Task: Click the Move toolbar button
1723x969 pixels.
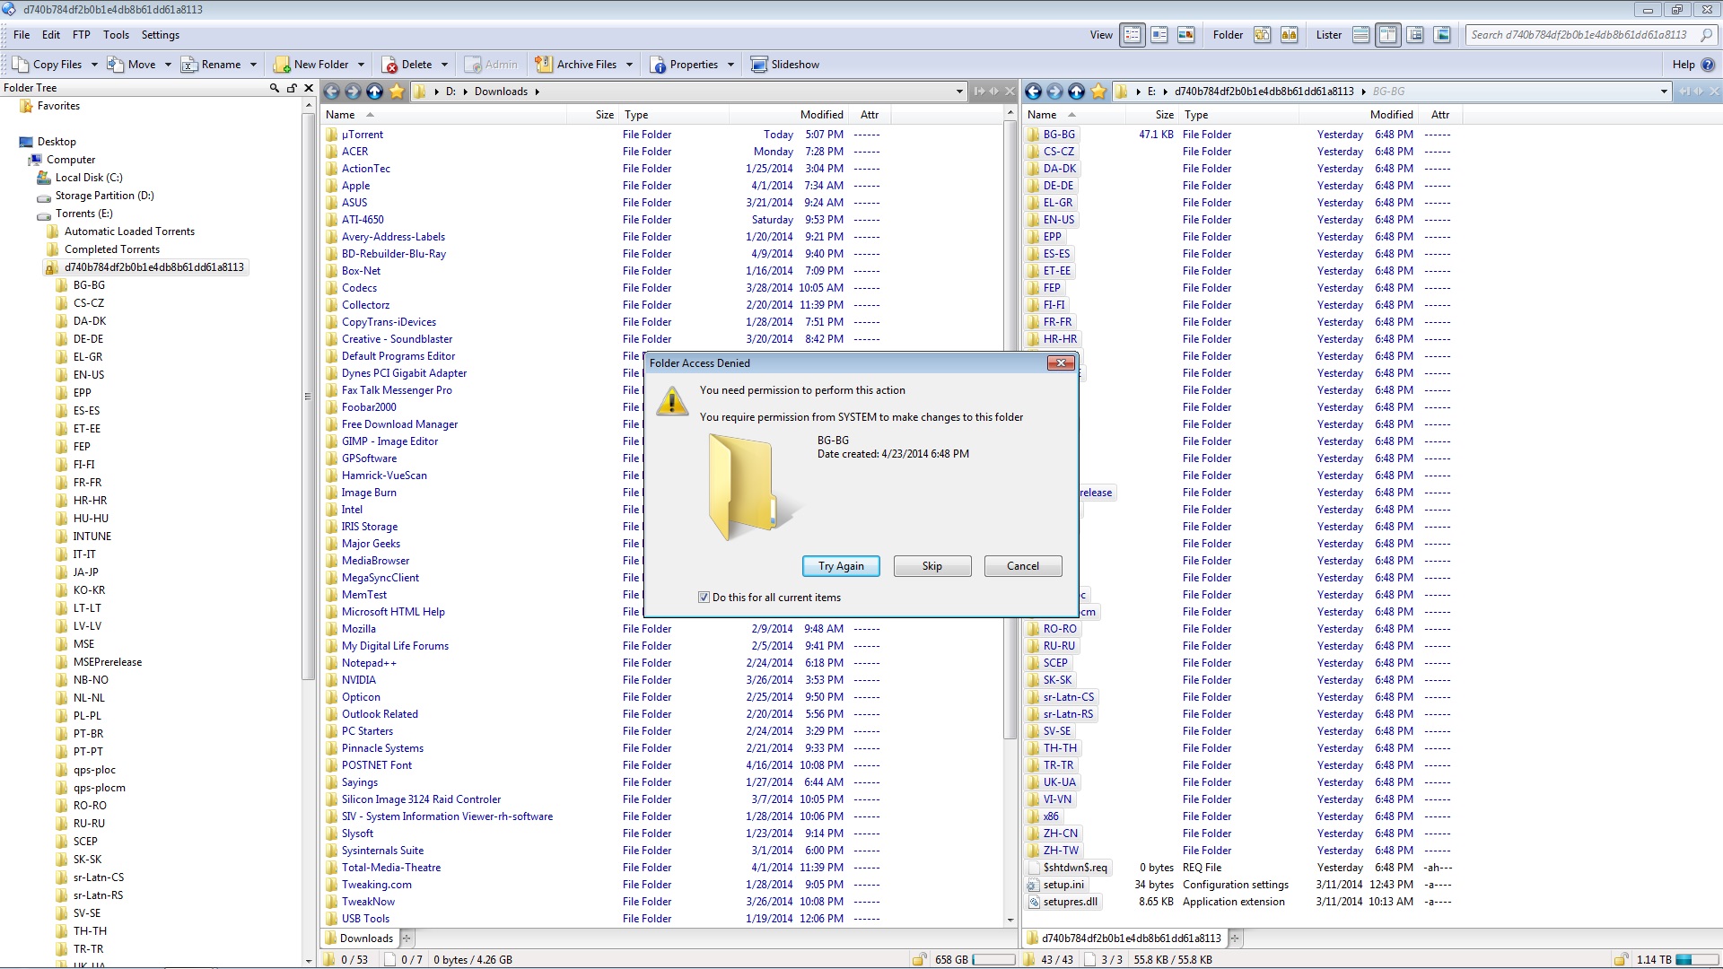Action: 132,65
